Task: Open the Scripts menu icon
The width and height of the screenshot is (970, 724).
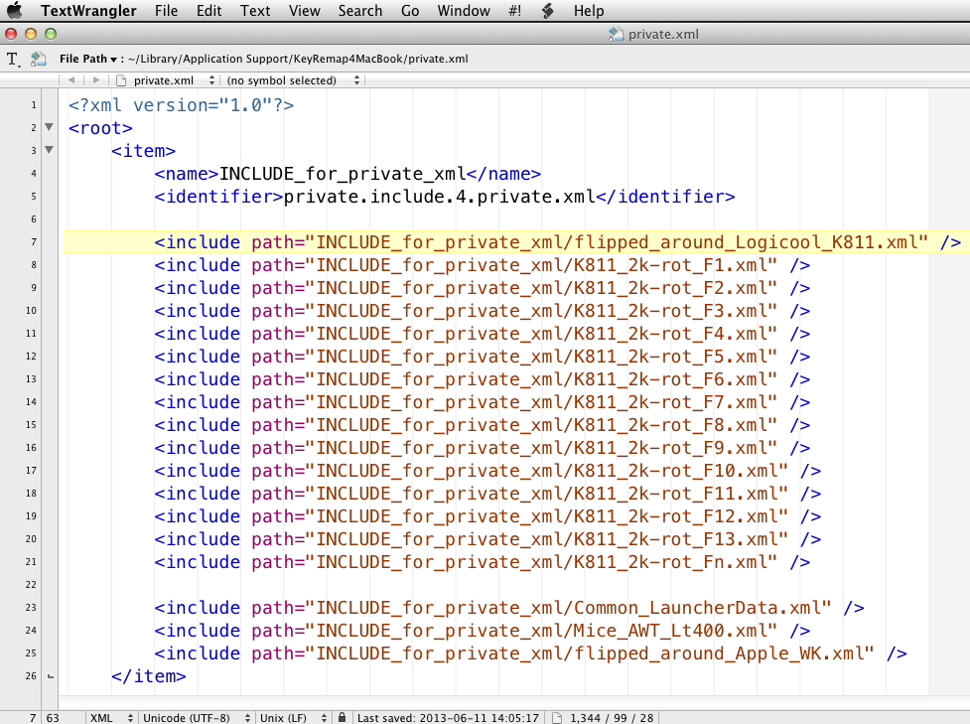Action: (547, 11)
